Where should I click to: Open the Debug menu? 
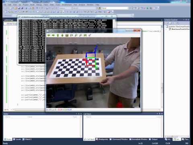[x=39, y=5]
